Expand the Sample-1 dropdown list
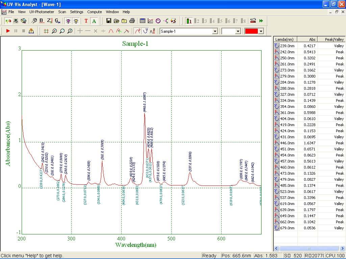 pos(215,31)
